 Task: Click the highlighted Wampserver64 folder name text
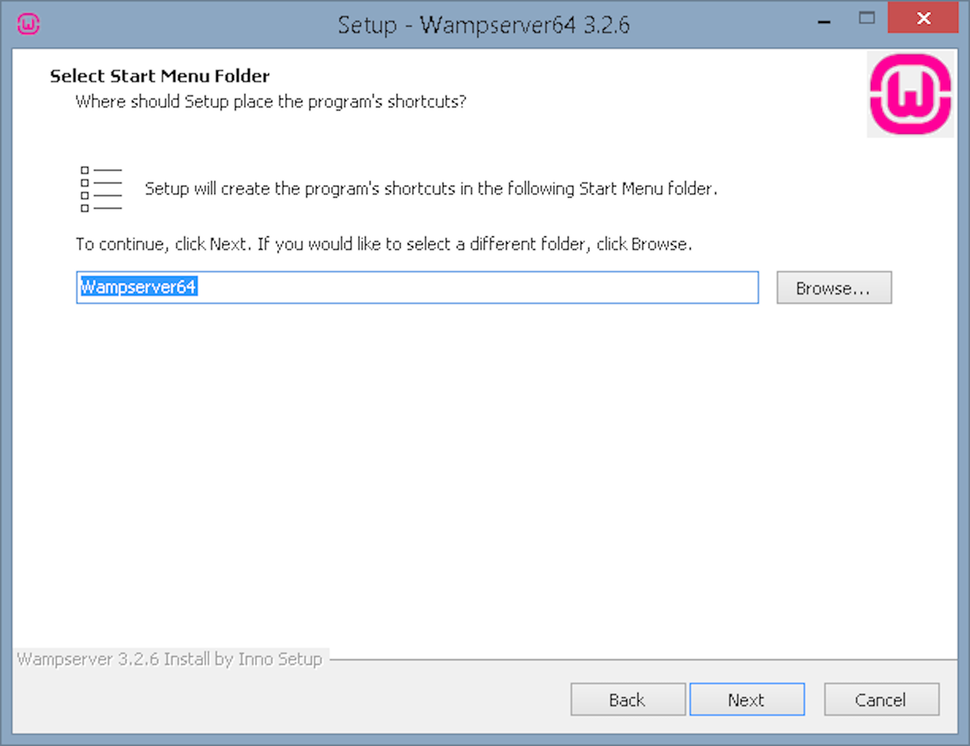(138, 287)
